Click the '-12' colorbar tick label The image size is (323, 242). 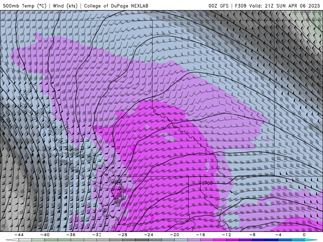[227, 235]
